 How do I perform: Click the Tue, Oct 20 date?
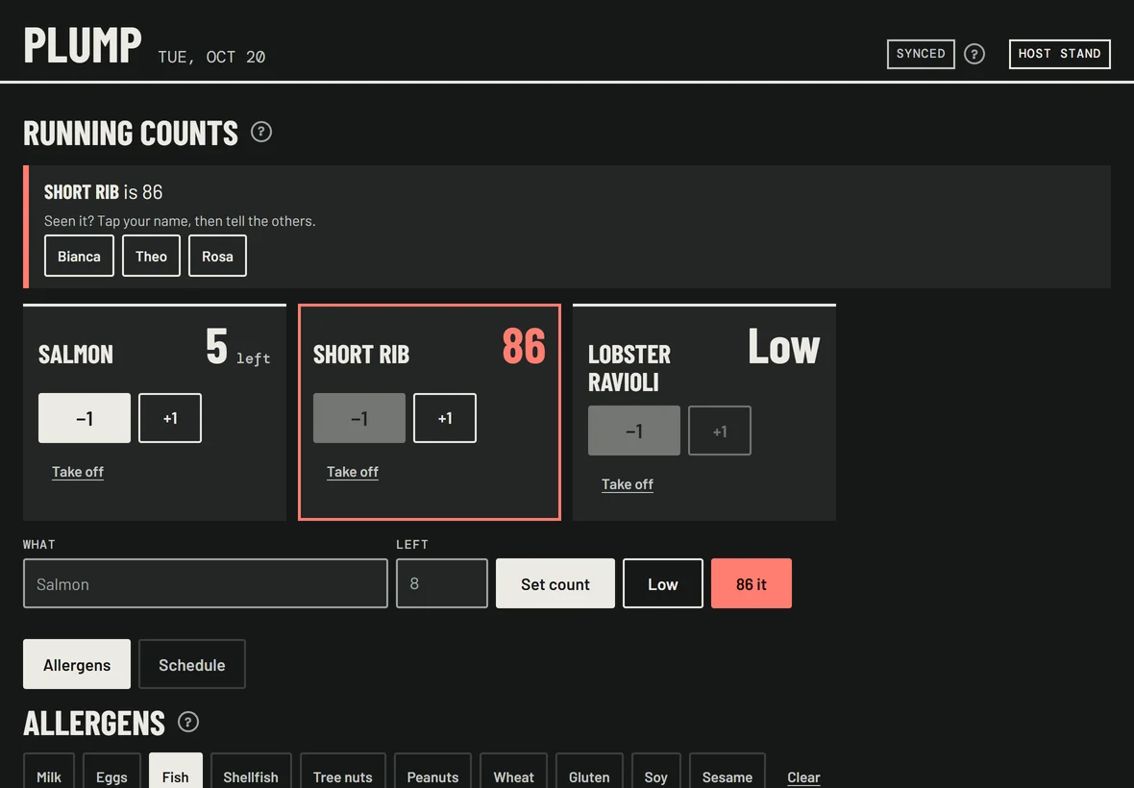211,57
